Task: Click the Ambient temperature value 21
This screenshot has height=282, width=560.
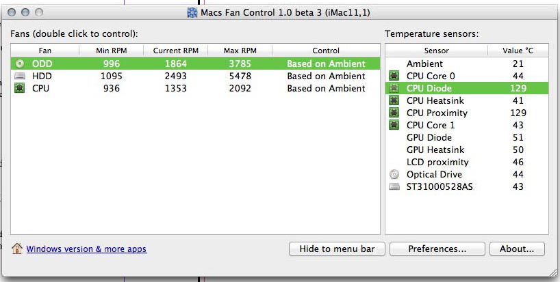Action: tap(518, 64)
